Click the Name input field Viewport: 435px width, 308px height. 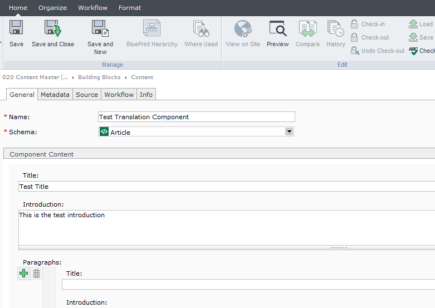point(196,117)
